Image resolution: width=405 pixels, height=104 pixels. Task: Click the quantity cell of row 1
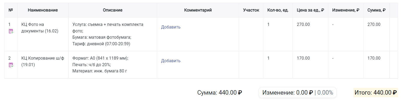(278, 34)
